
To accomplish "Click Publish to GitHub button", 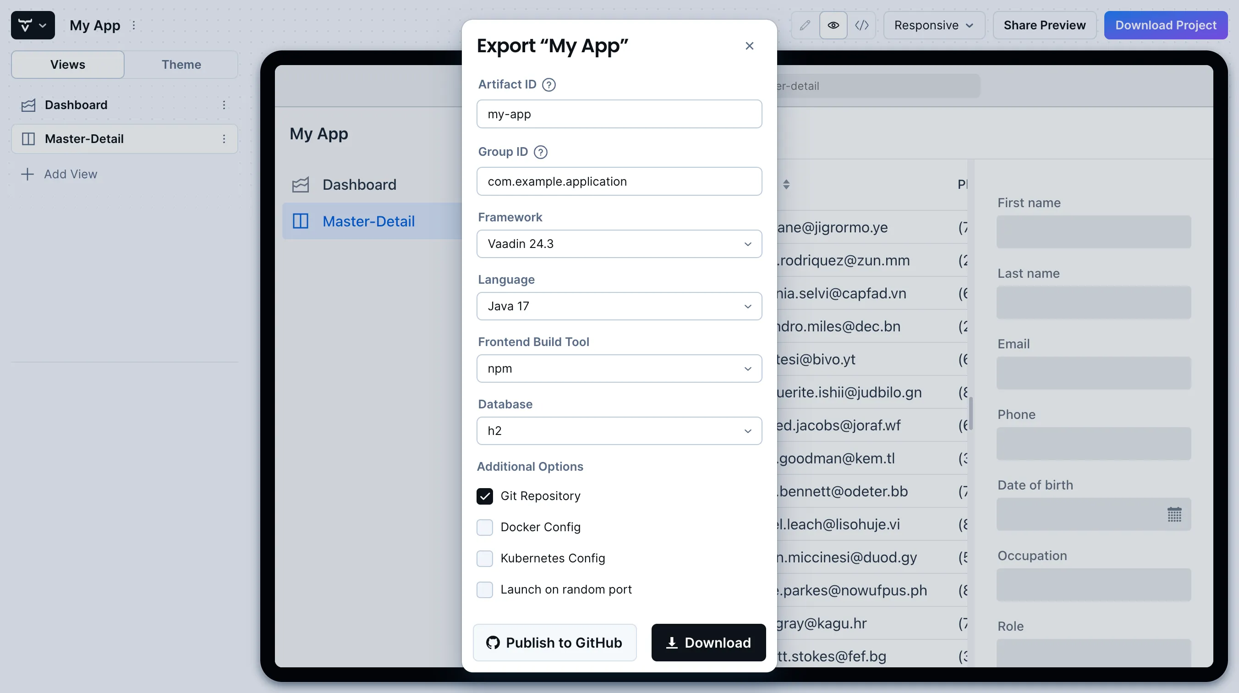I will [554, 643].
